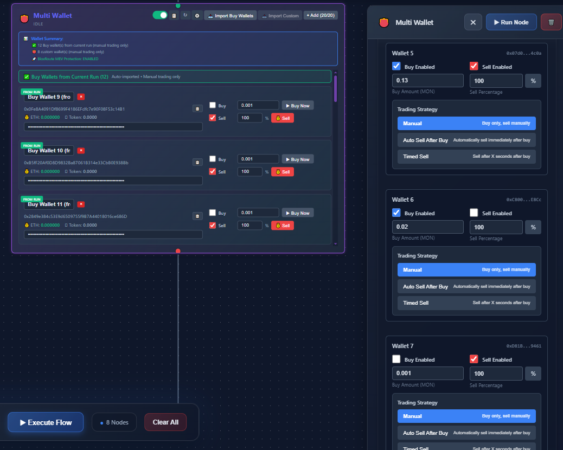Click the refresh icon in Multi Wallet toolbar

[x=184, y=16]
